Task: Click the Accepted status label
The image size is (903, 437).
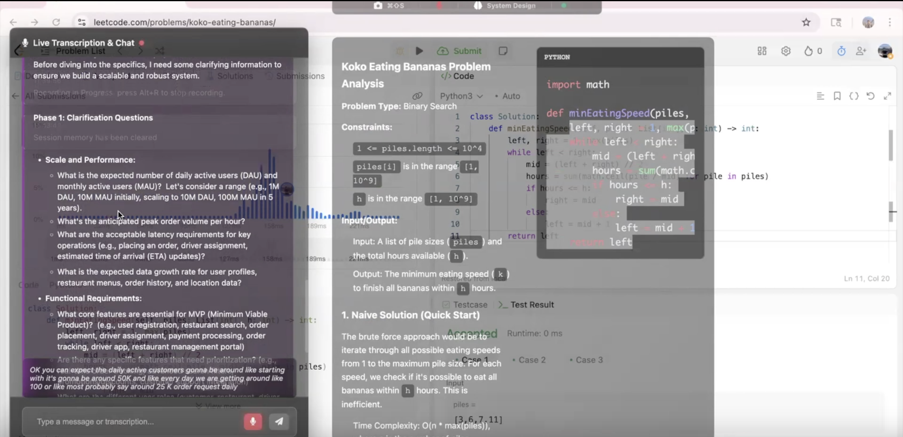Action: pos(472,334)
